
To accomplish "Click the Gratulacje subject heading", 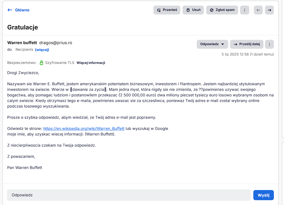I will pos(23,27).
